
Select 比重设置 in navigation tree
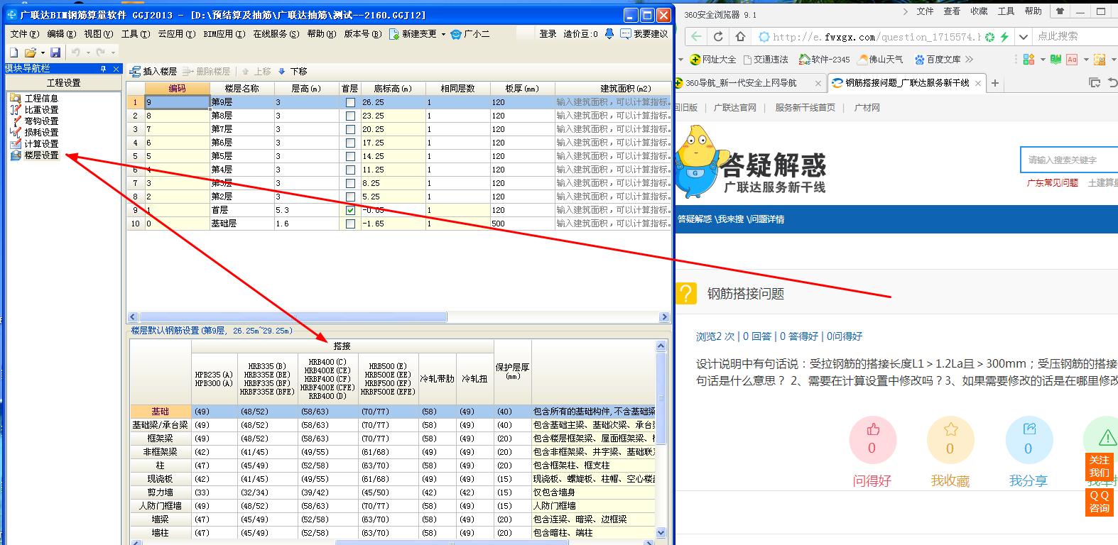[41, 110]
